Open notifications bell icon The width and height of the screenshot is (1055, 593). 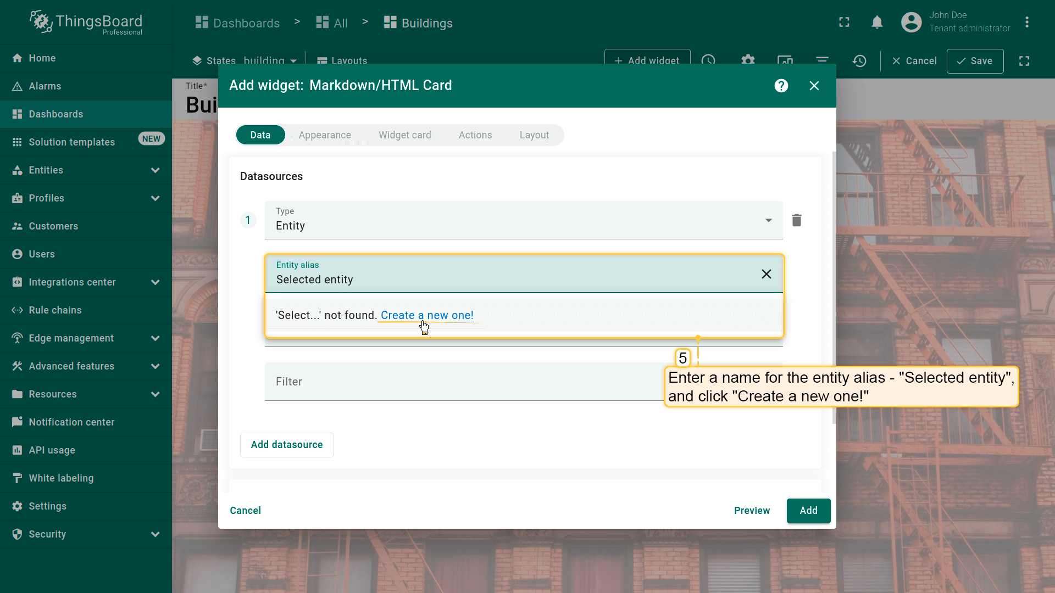[x=877, y=23]
